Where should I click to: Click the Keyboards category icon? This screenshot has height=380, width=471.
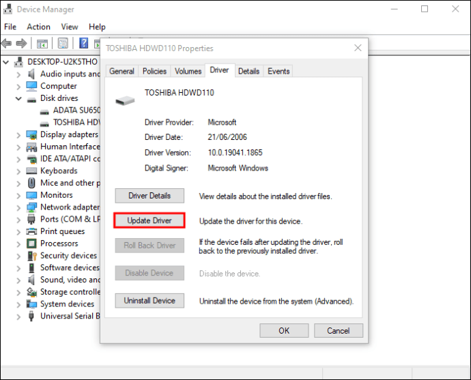(31, 171)
